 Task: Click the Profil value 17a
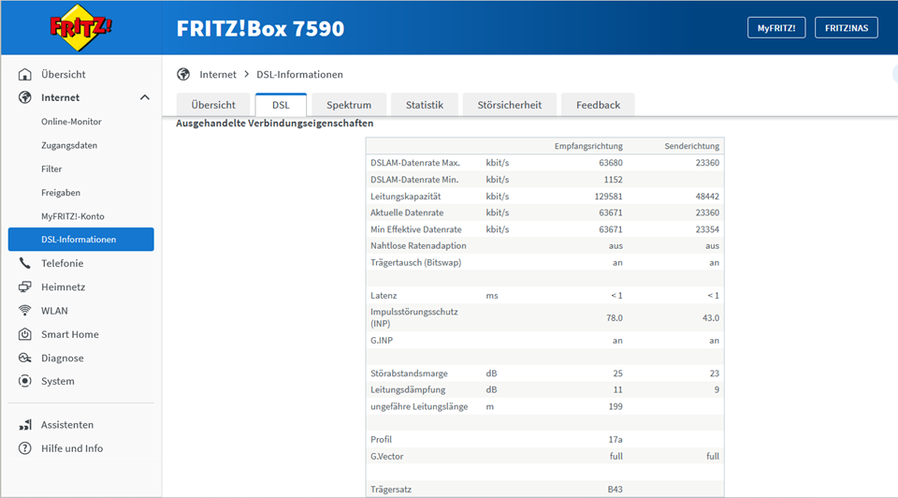tap(616, 440)
